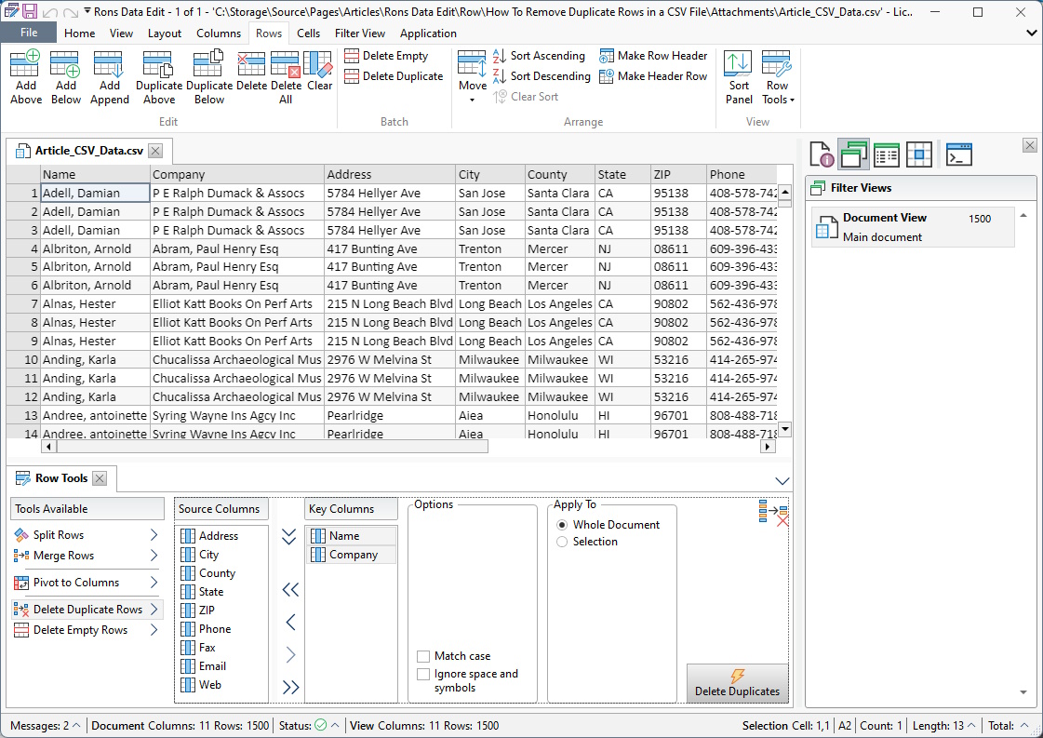
Task: Open the document information side panel icon
Action: pos(822,154)
